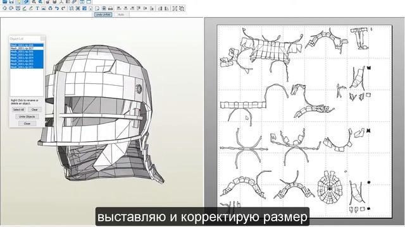This screenshot has width=405, height=227.
Task: Select Mesh_0001.nip.007 in Object List
Action: point(27,49)
